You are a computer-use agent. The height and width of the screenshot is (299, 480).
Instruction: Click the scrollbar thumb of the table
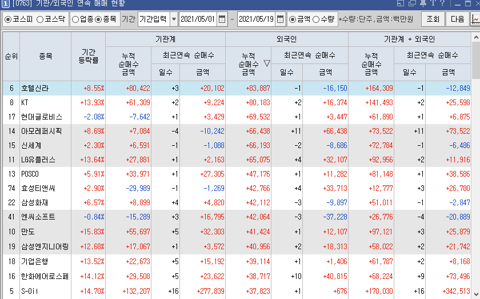475,61
